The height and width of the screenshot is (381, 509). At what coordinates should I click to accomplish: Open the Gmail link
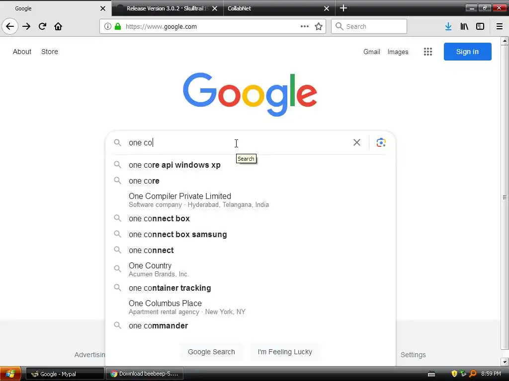click(372, 52)
